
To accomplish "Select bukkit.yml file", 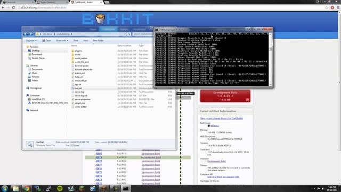I will pyautogui.click(x=80, y=73).
